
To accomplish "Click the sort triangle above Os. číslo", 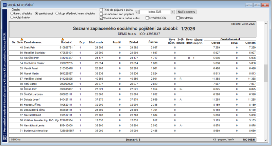I will tap(22, 39).
